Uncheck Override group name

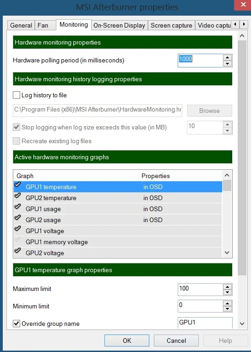[16, 324]
